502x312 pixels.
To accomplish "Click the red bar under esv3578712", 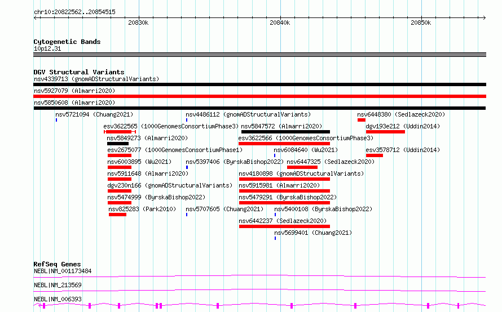I will pos(375,155).
